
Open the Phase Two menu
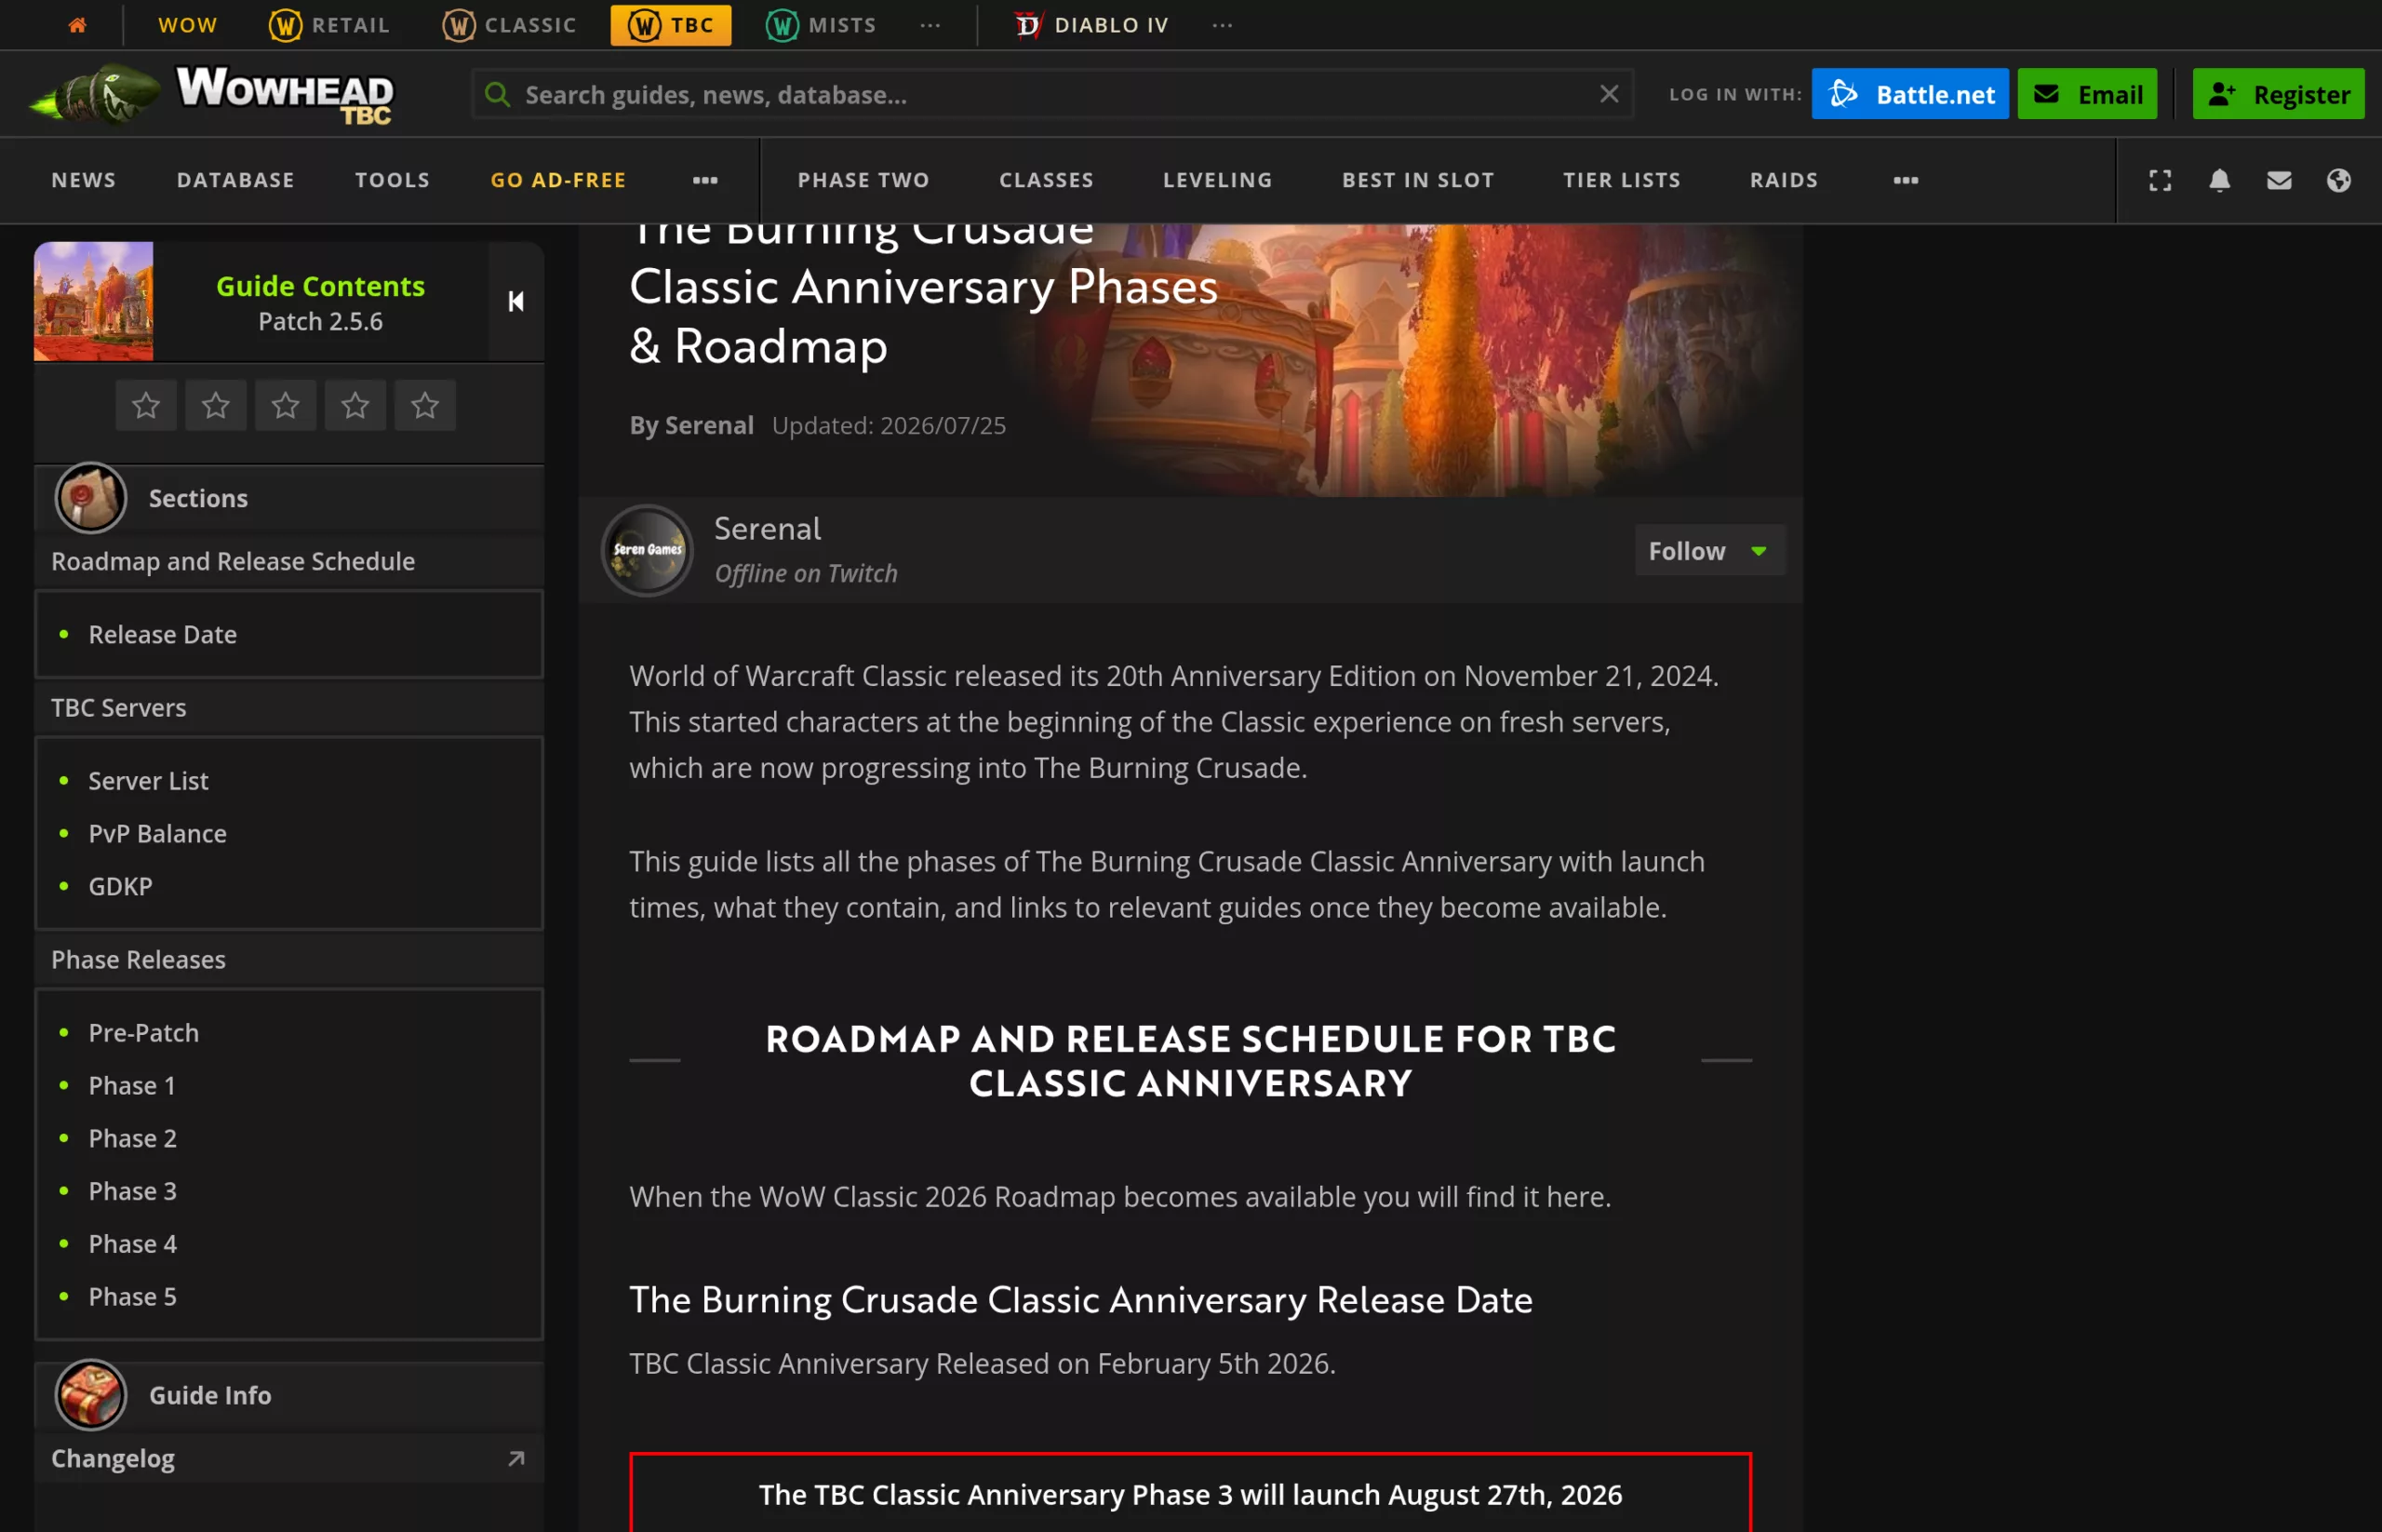863,180
